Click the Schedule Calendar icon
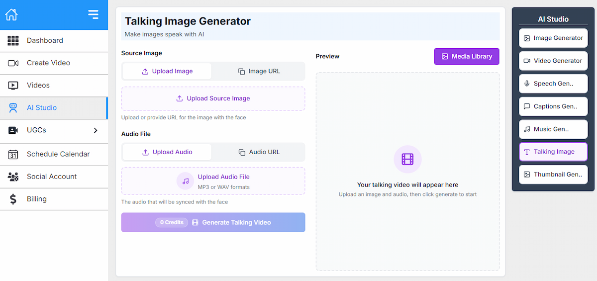This screenshot has width=597, height=281. [x=13, y=154]
